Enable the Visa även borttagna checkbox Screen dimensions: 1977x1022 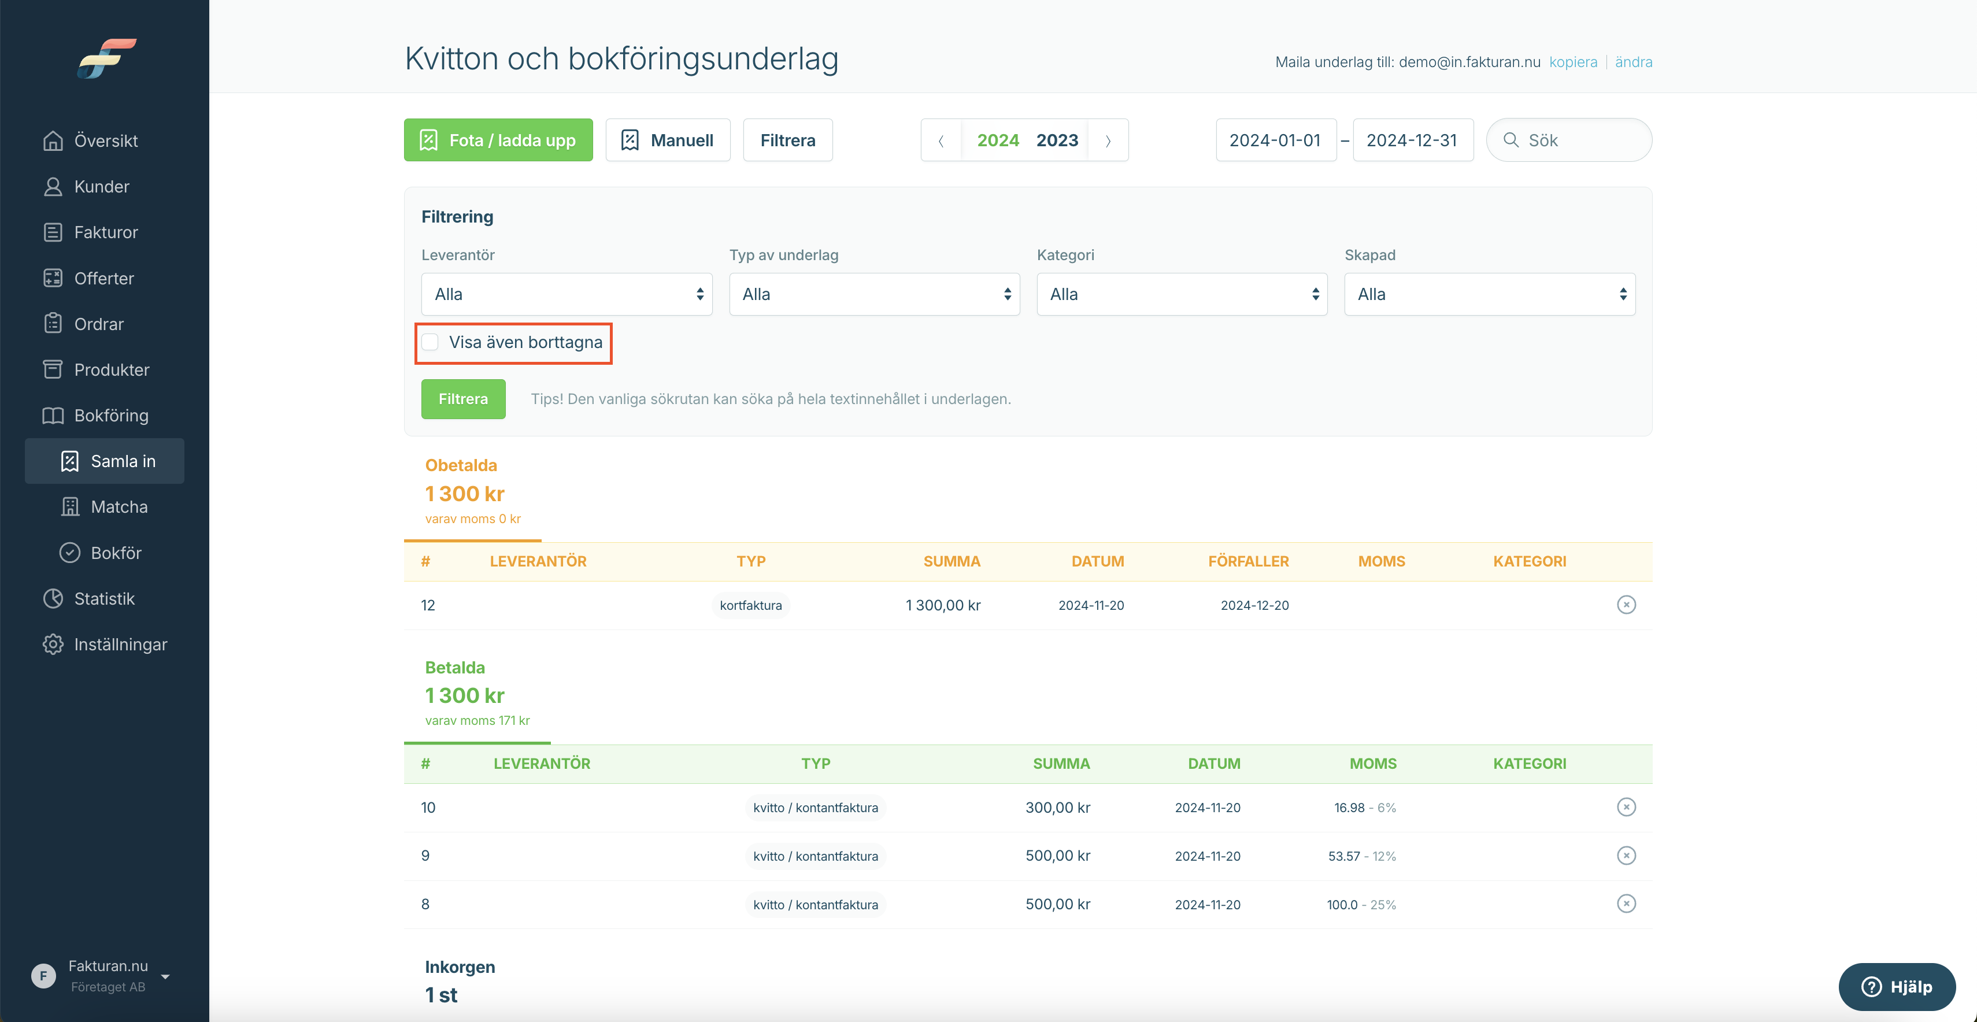coord(430,342)
